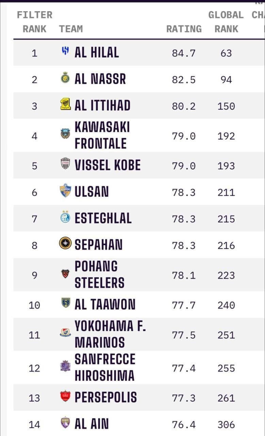Sort by the RATING column header
Image resolution: width=265 pixels, height=436 pixels.
point(184,29)
